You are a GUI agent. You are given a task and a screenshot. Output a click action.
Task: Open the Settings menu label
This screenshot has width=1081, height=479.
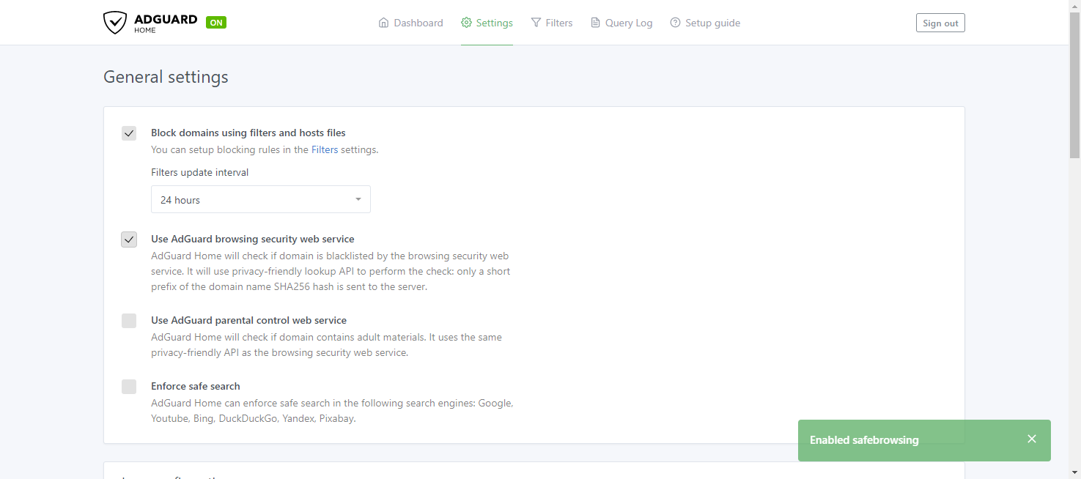(495, 23)
